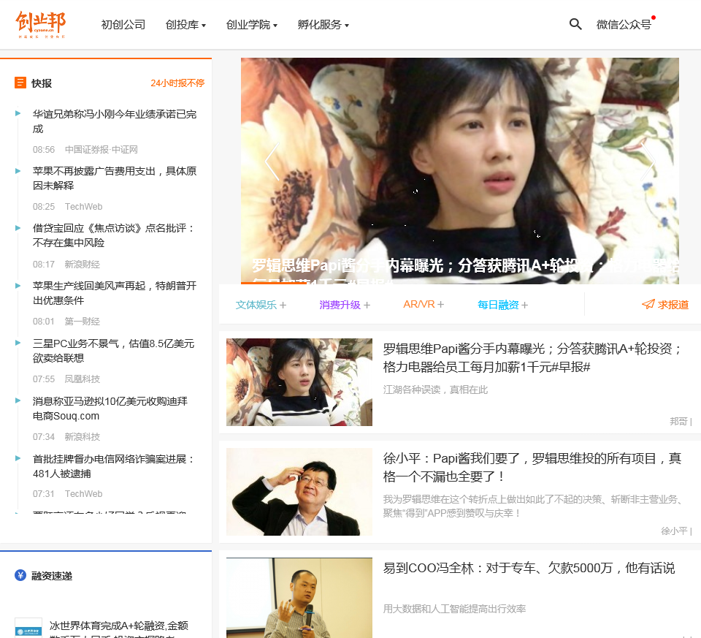Open article 罗辑思维Papi酱分手内幕曝光 title
The image size is (701, 638).
[532, 358]
